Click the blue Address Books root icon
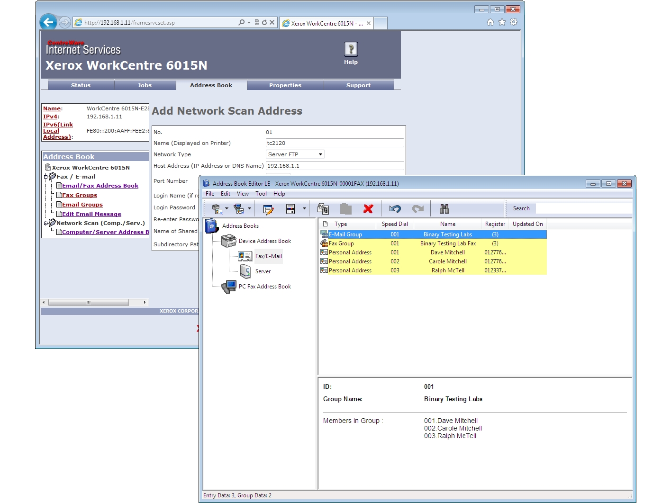The image size is (671, 503). pos(211,226)
